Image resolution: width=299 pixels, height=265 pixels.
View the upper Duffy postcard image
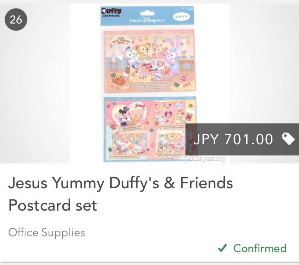(x=149, y=61)
